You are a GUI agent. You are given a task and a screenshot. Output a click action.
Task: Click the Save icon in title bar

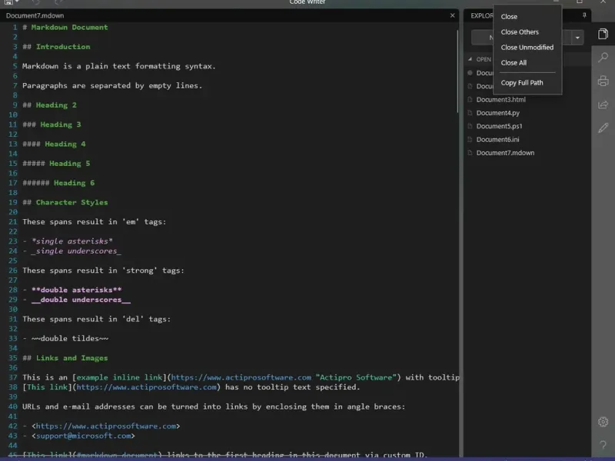tap(7, 2)
